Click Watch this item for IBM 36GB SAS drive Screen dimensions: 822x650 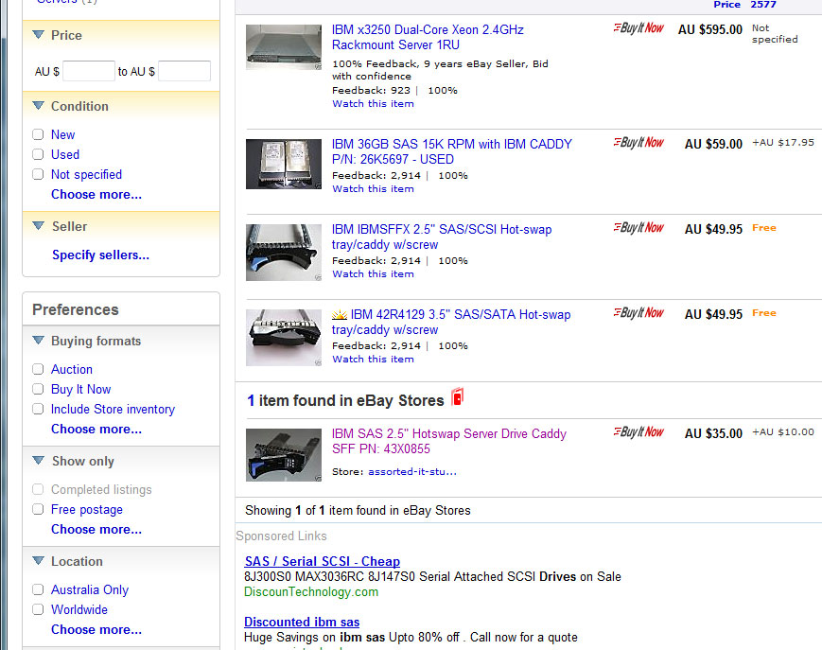(x=374, y=188)
